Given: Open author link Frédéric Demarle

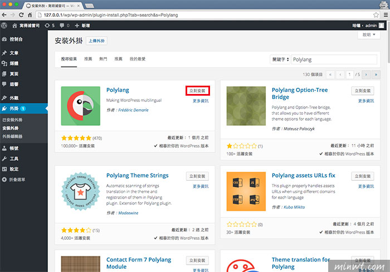Looking at the screenshot, I should click(133, 110).
